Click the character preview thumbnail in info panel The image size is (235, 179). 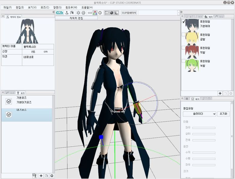tap(27, 31)
